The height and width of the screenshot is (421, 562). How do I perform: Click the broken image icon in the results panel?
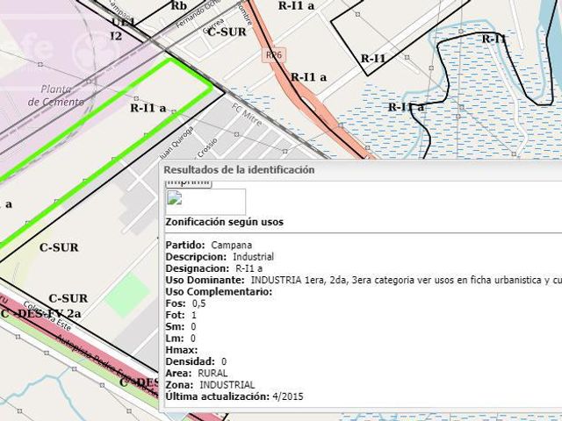[175, 198]
